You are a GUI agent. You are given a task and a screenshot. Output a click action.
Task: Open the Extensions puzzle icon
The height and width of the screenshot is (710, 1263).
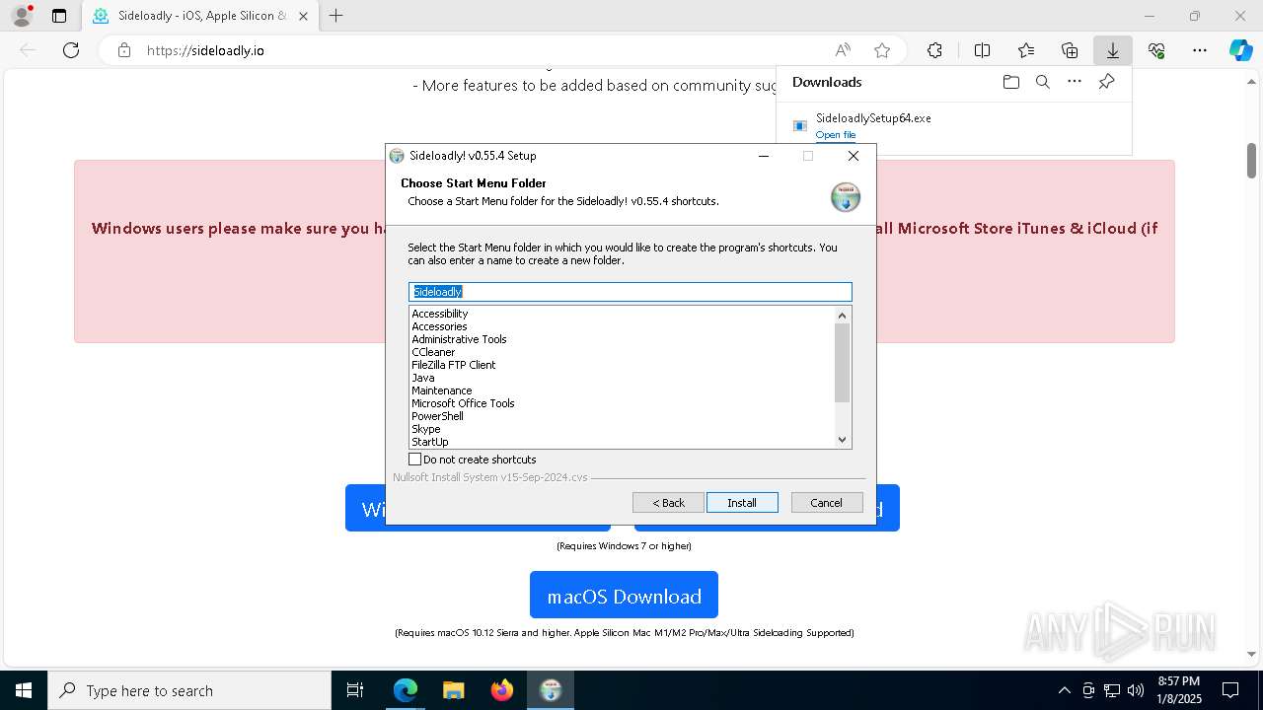click(934, 50)
